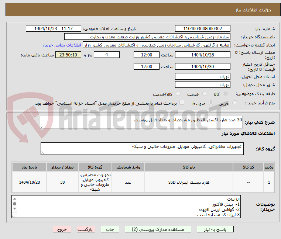Click the response deadline date 1404/10/28 field

click(x=202, y=55)
